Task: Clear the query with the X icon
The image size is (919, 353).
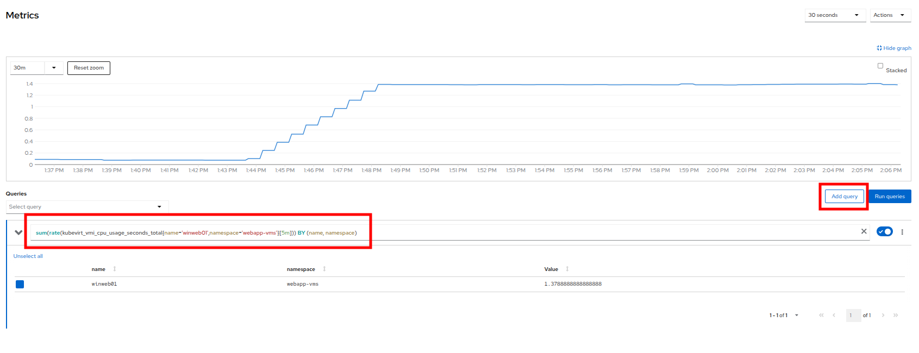Action: click(864, 231)
